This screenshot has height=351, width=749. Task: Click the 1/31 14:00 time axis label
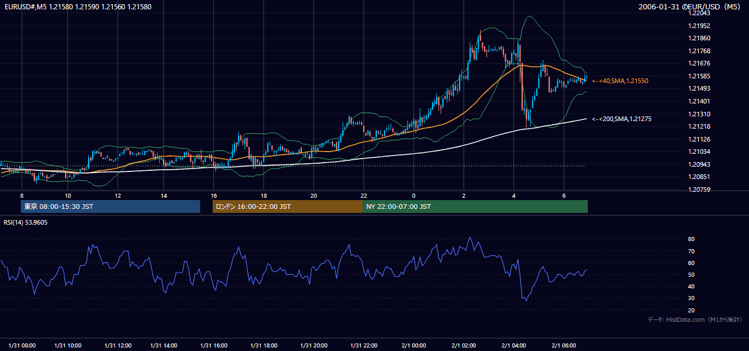(164, 345)
